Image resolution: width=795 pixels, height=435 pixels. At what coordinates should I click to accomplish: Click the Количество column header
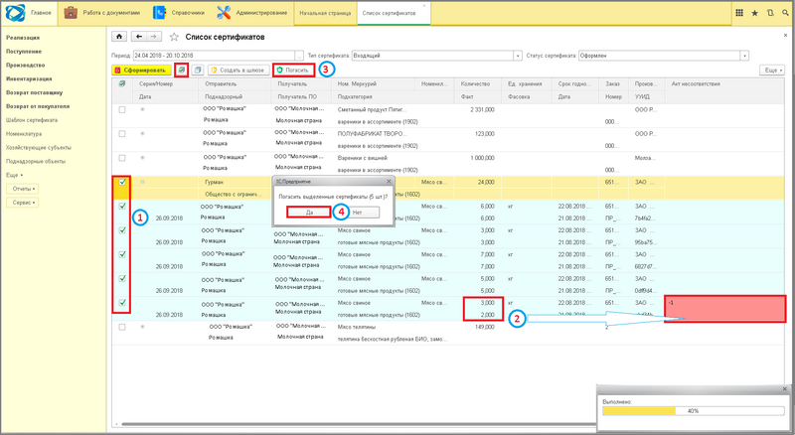pyautogui.click(x=475, y=83)
